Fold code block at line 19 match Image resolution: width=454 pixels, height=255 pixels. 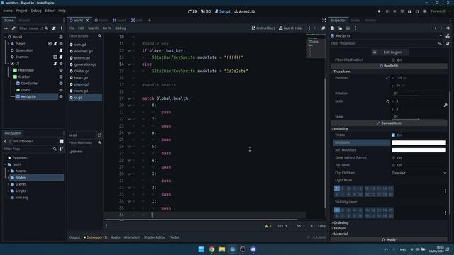pos(129,98)
